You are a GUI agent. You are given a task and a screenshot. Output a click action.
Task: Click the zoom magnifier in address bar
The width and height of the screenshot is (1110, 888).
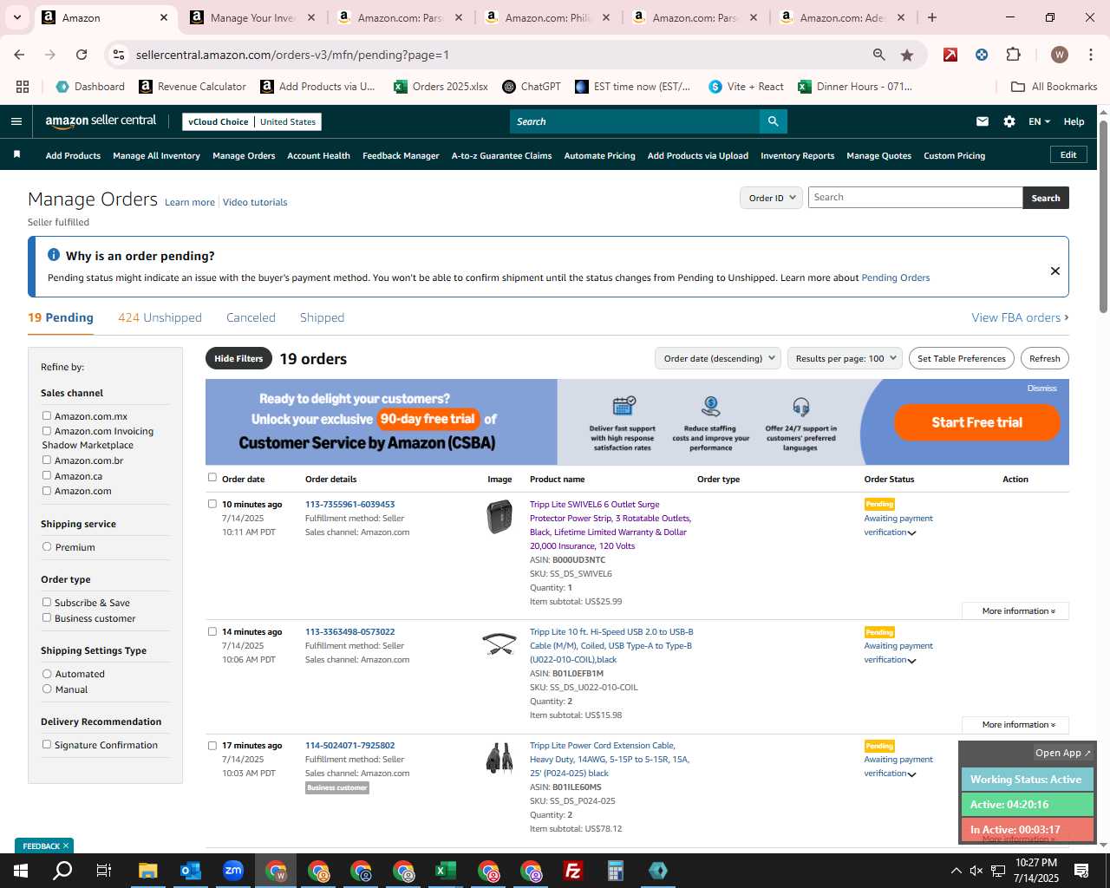pos(879,55)
